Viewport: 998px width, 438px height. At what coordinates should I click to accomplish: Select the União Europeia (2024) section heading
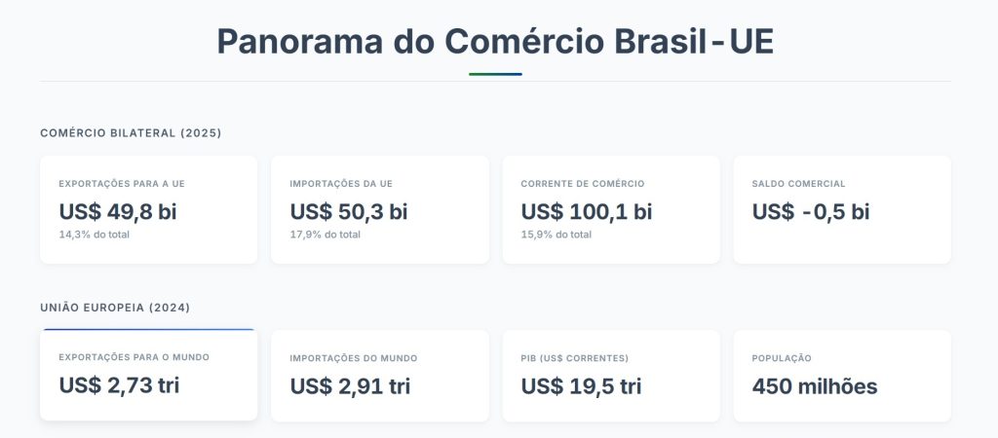[115, 308]
